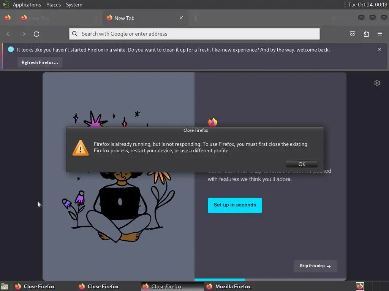Click the Firefox View icon in tab bar
The height and width of the screenshot is (291, 389).
click(x=8, y=18)
